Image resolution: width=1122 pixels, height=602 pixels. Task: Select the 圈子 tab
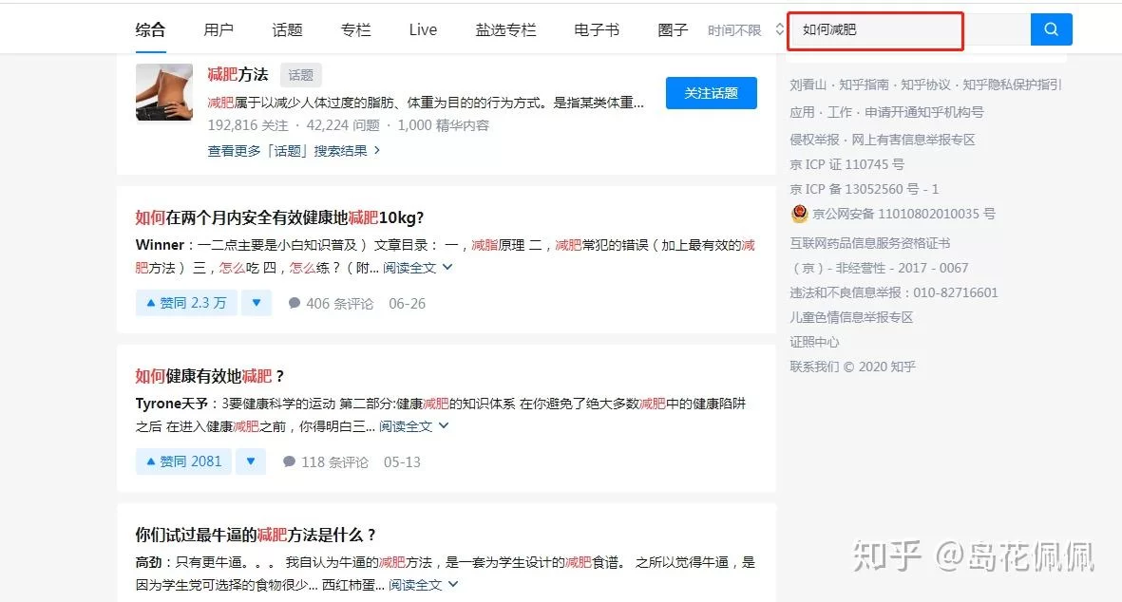pyautogui.click(x=671, y=29)
